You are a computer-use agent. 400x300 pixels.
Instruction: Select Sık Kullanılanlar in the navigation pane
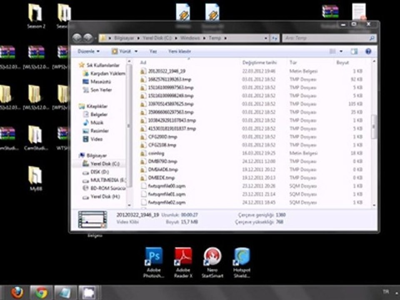pos(99,65)
